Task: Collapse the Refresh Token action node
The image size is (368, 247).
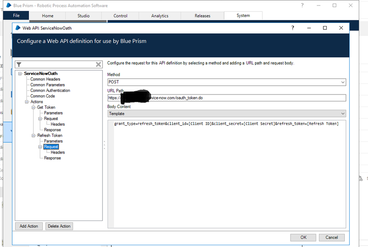Action: (x=33, y=135)
